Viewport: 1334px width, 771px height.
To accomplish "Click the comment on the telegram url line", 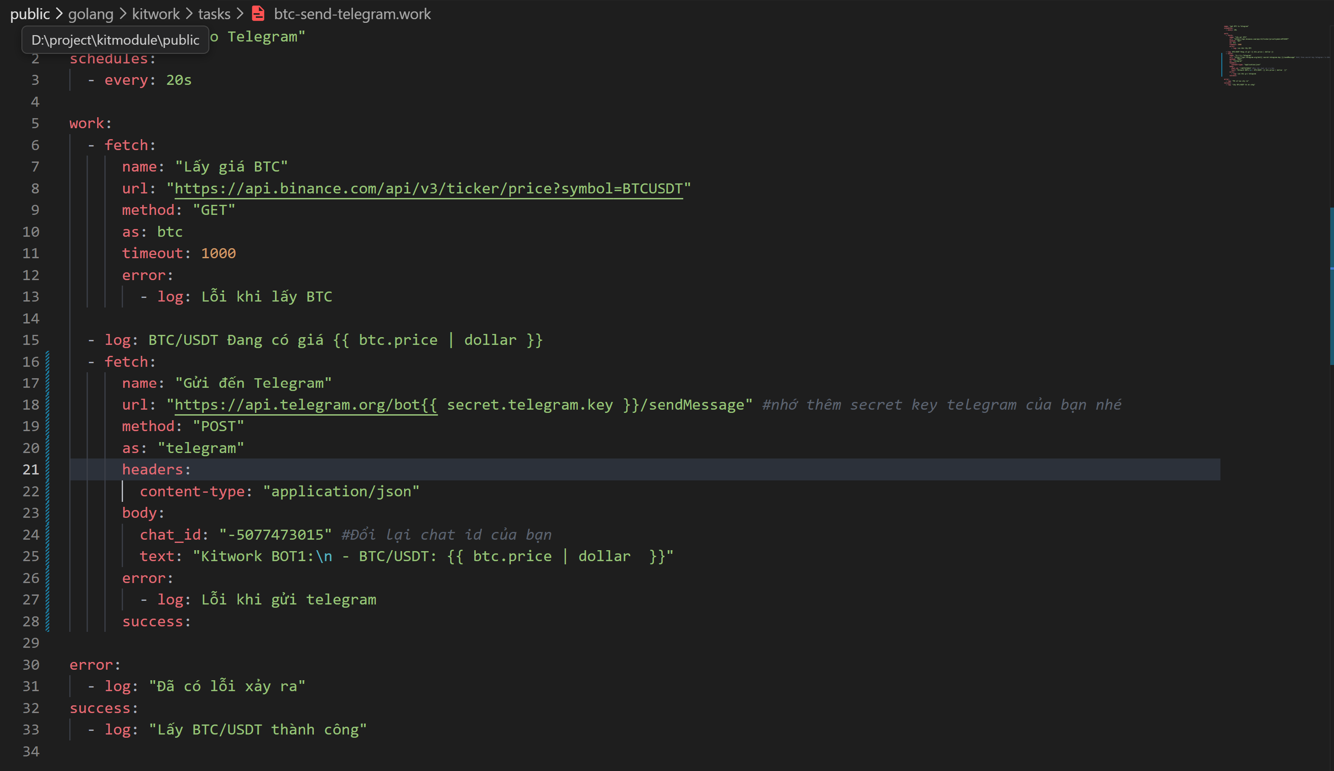I will pyautogui.click(x=942, y=405).
